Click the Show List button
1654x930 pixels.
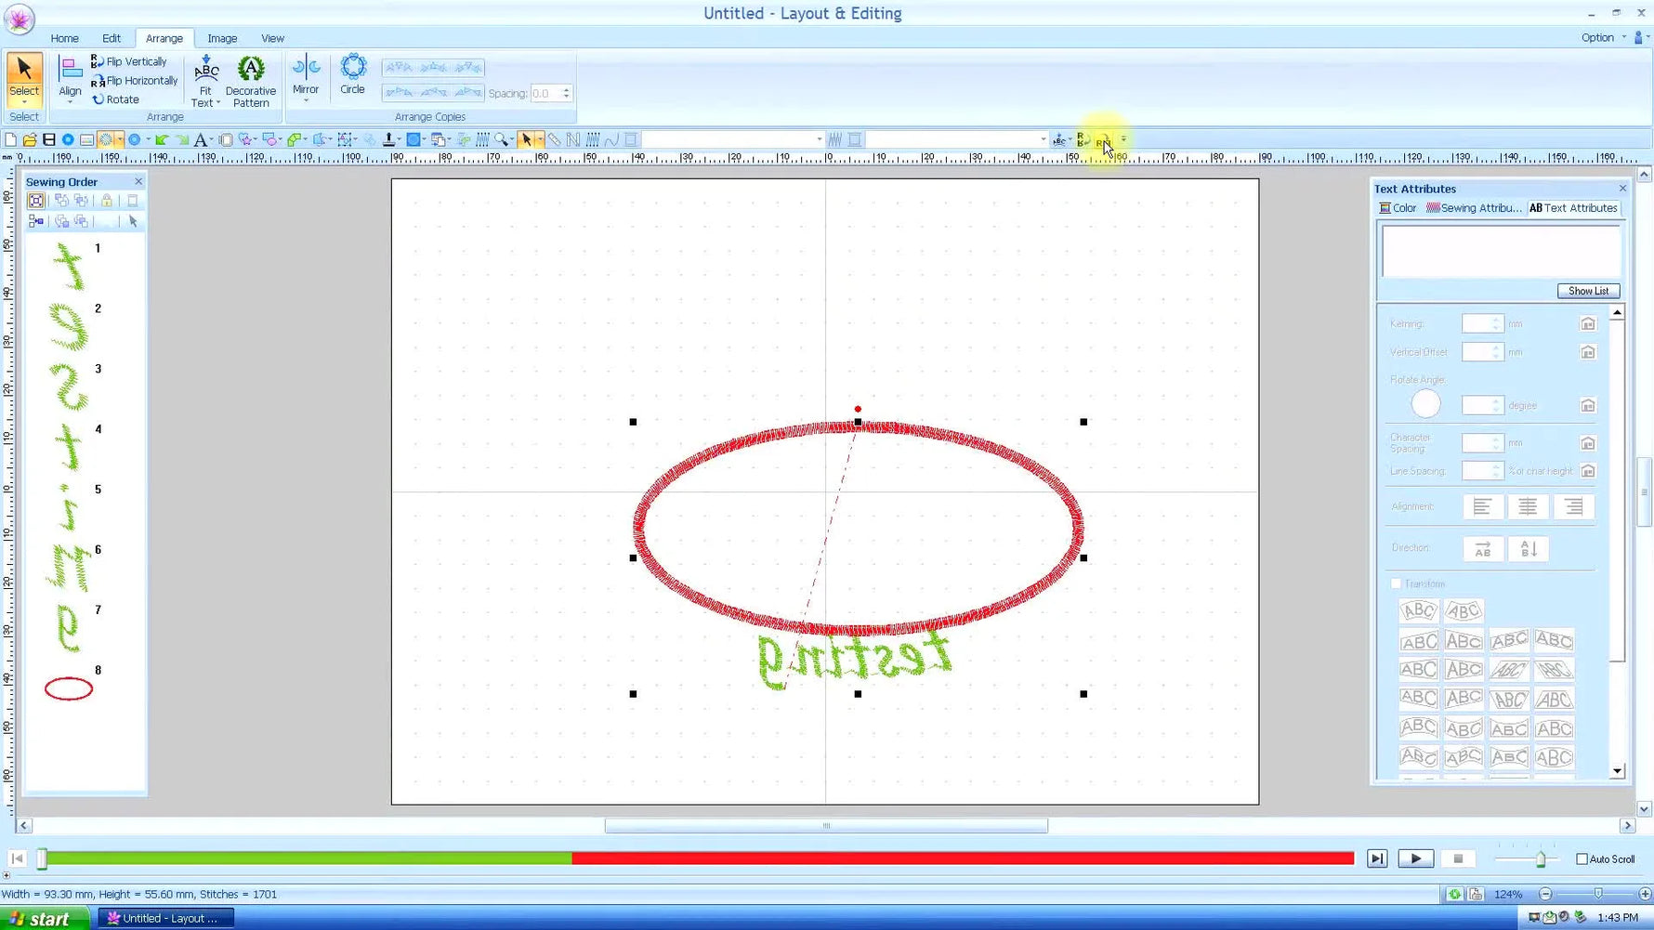pos(1588,291)
